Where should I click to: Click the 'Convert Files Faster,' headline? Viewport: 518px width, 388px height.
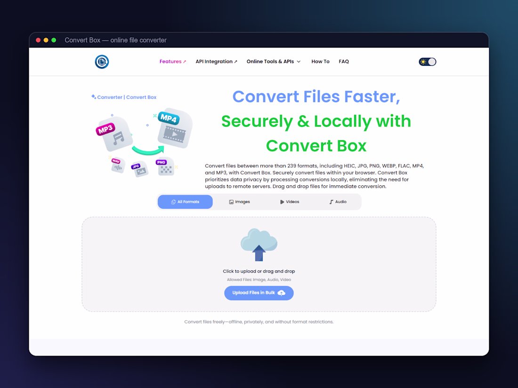coord(316,97)
